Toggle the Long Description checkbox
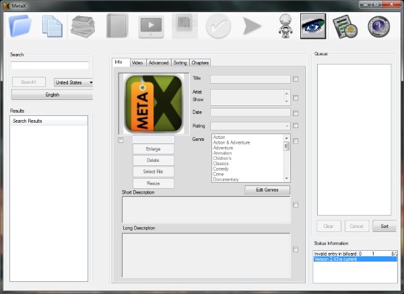 coord(296,249)
